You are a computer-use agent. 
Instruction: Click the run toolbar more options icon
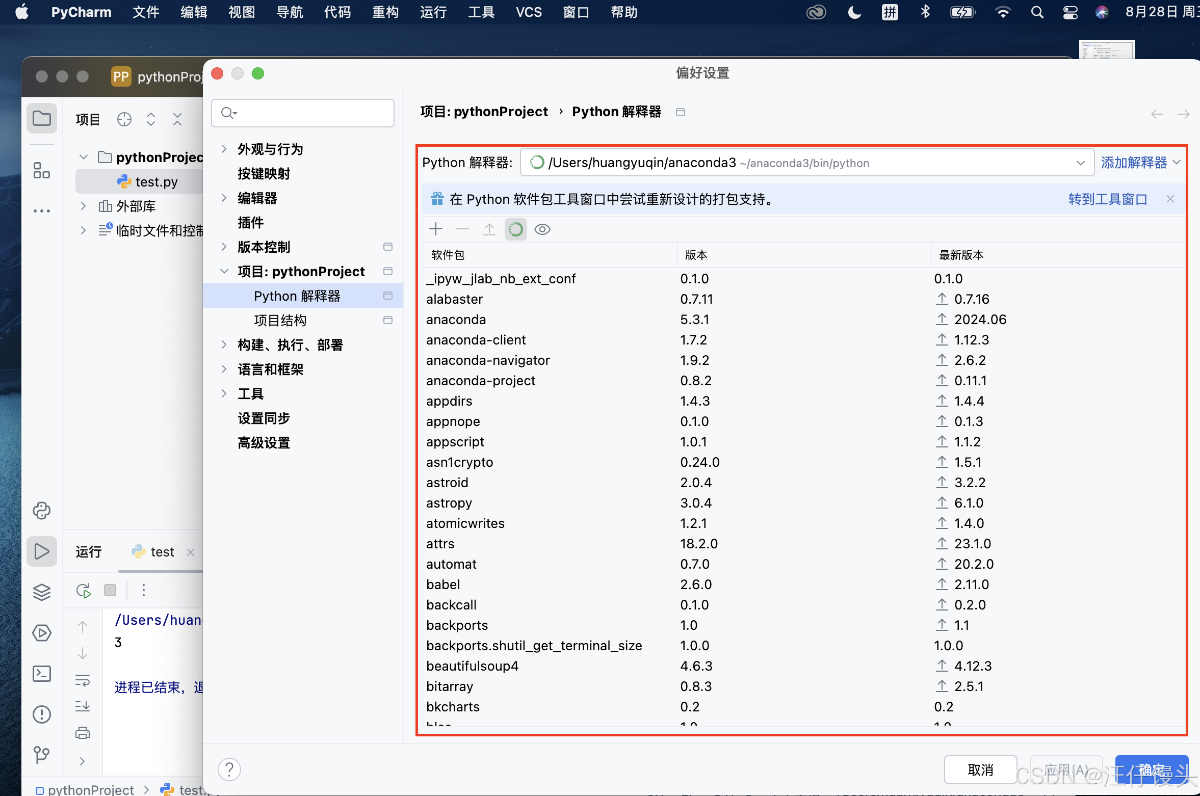(144, 590)
